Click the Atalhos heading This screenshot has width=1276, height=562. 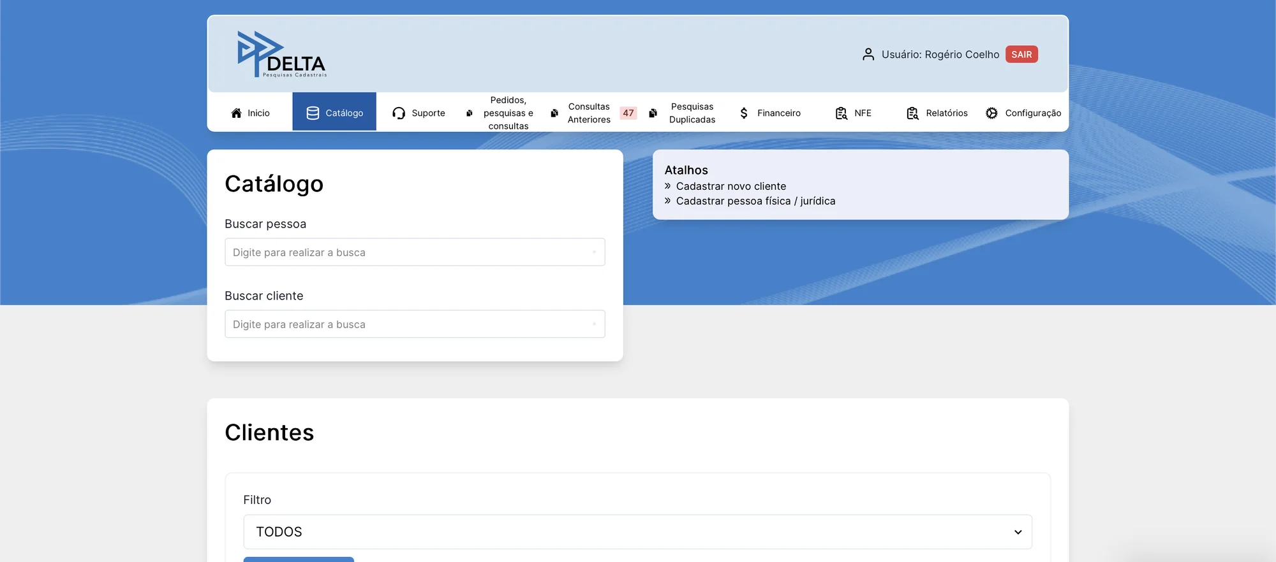click(x=686, y=170)
